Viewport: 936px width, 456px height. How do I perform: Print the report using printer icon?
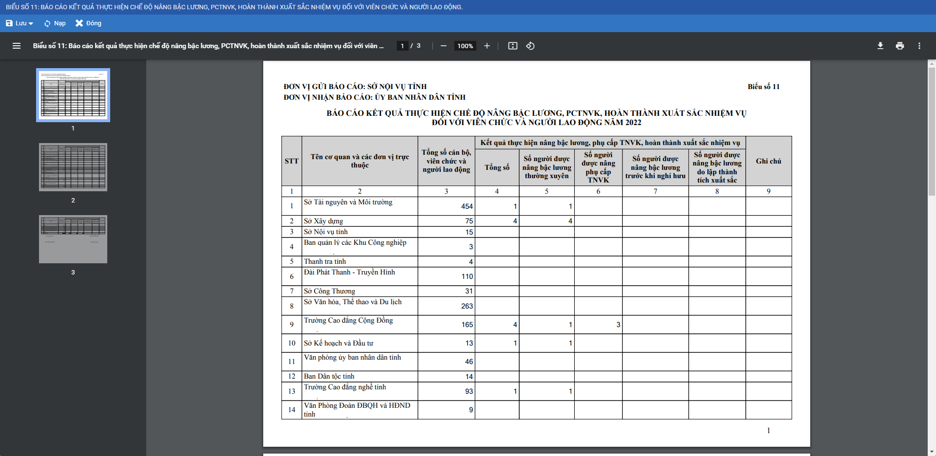click(899, 46)
